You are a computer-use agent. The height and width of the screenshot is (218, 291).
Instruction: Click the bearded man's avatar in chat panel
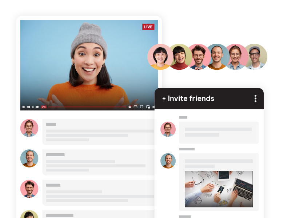tap(168, 161)
